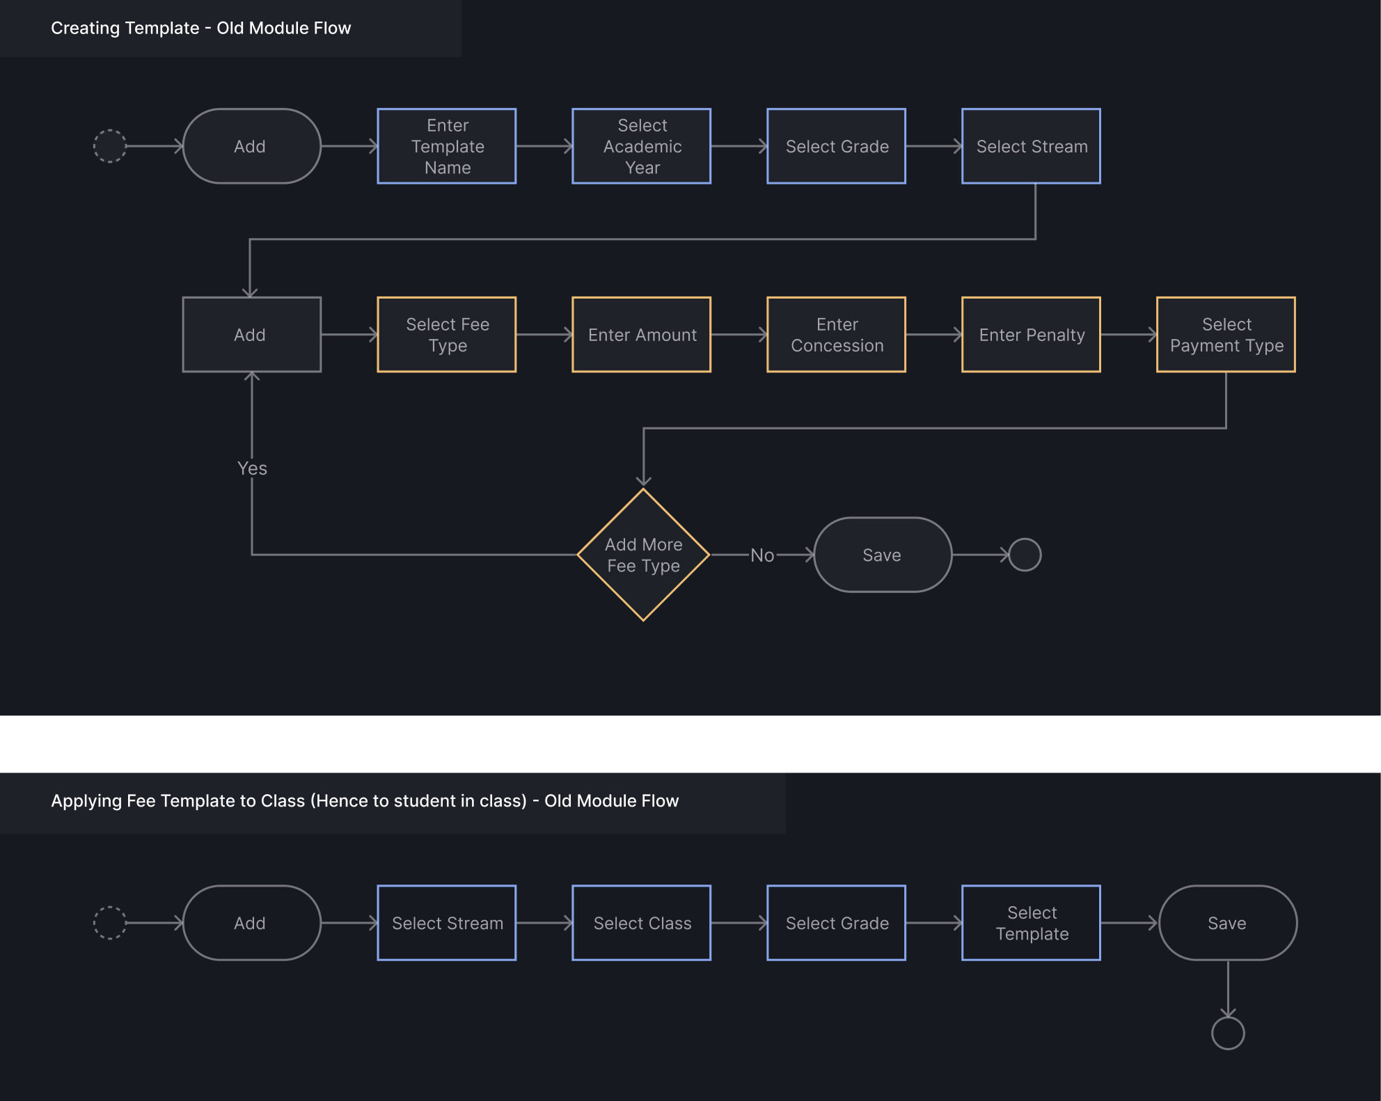Select the Enter Amount box
The height and width of the screenshot is (1101, 1381).
pos(642,335)
